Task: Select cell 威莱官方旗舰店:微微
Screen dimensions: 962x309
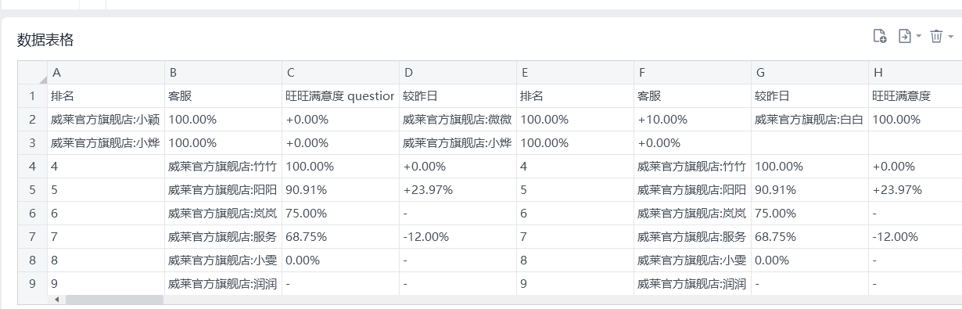Action: 458,120
